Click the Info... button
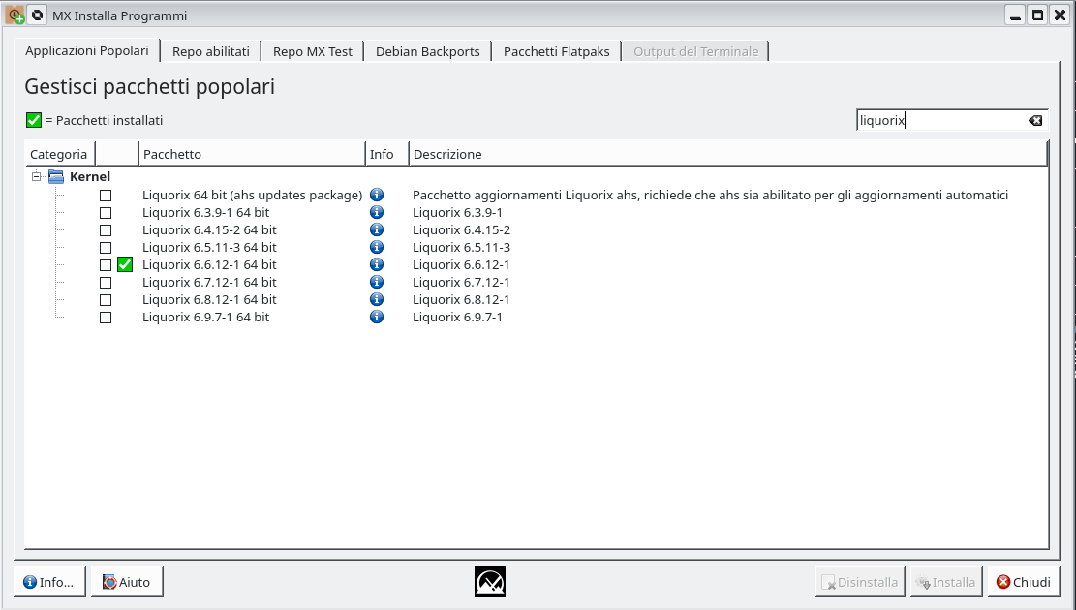The image size is (1076, 610). click(x=49, y=582)
